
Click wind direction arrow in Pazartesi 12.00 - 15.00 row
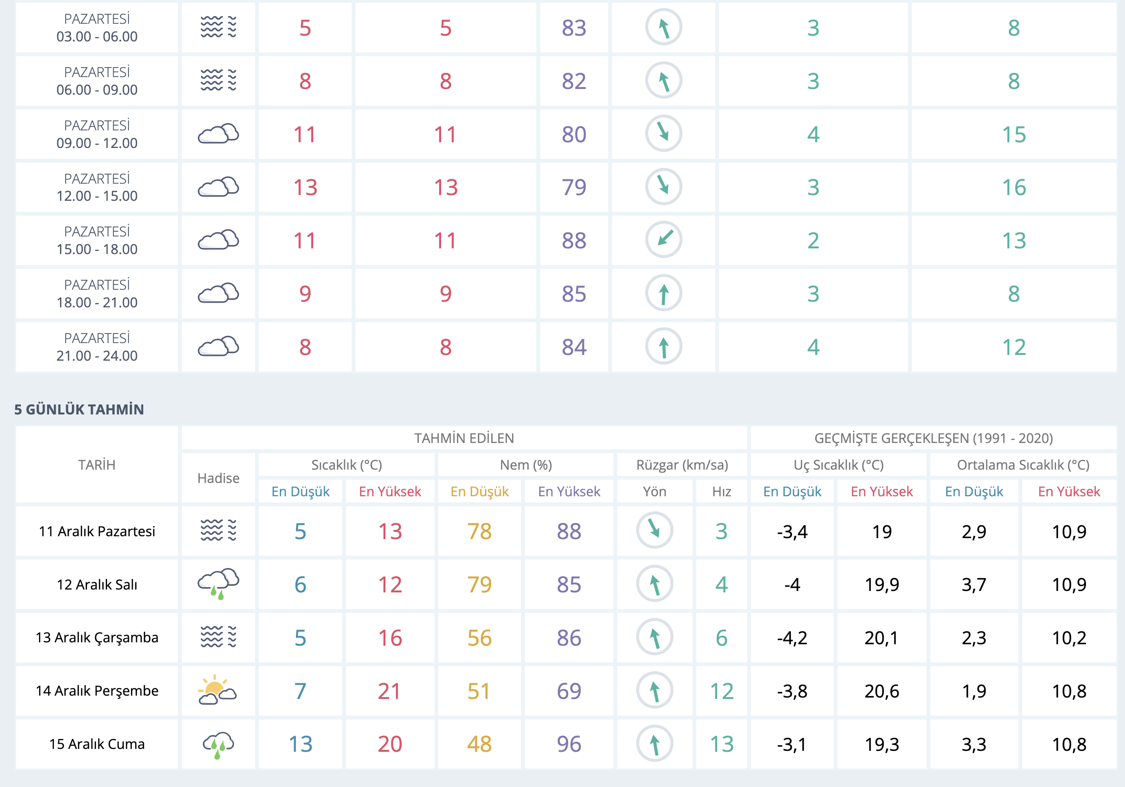[x=663, y=187]
